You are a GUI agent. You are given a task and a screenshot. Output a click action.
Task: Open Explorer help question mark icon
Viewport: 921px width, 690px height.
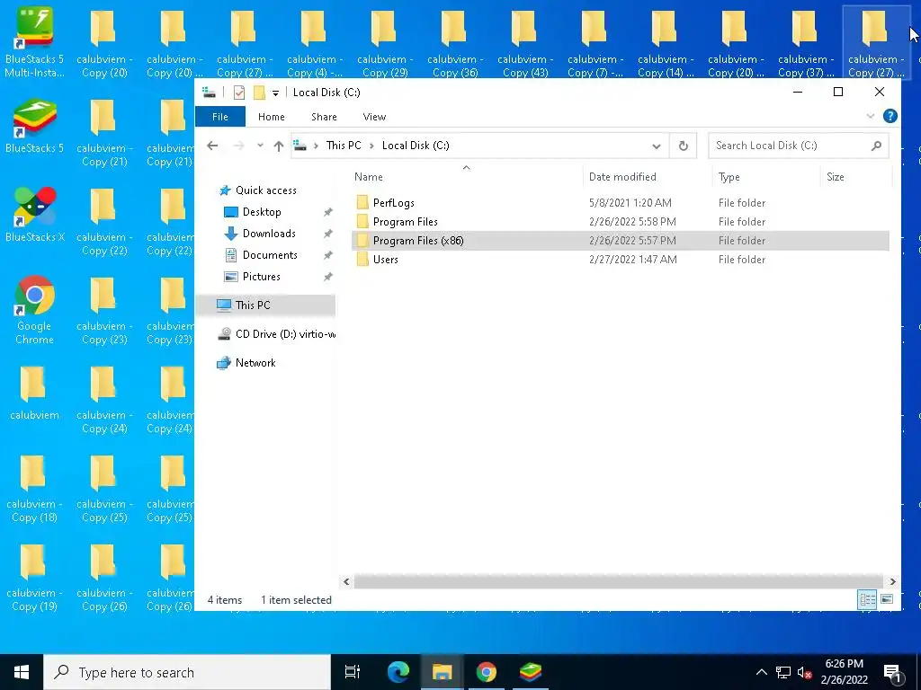coord(890,116)
